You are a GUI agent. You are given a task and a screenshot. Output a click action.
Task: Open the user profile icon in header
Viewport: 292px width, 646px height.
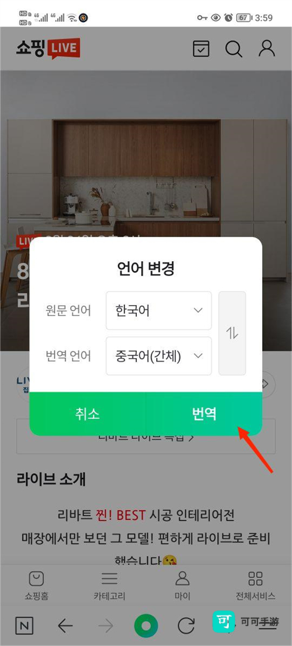tap(266, 48)
